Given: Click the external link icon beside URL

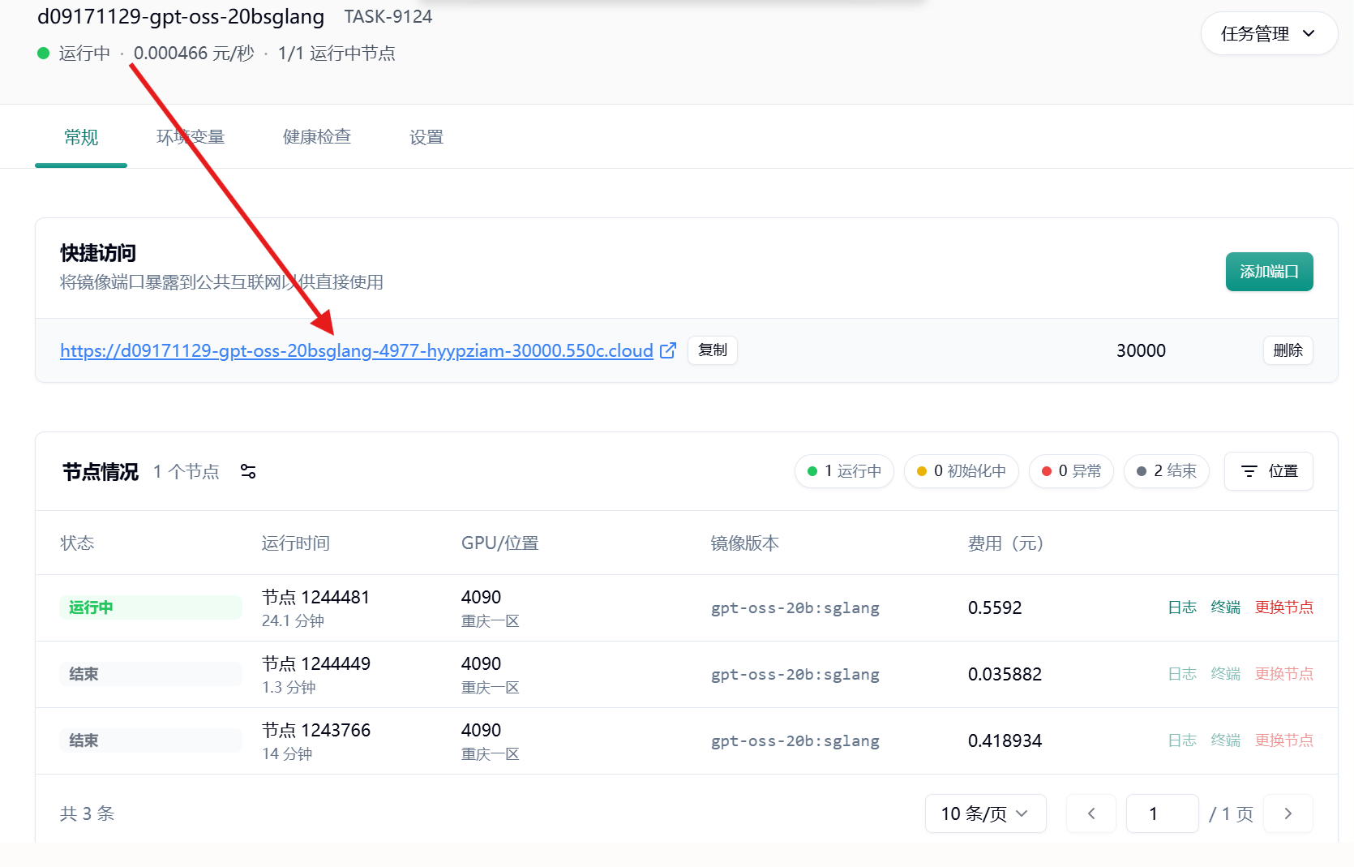Looking at the screenshot, I should [x=668, y=350].
